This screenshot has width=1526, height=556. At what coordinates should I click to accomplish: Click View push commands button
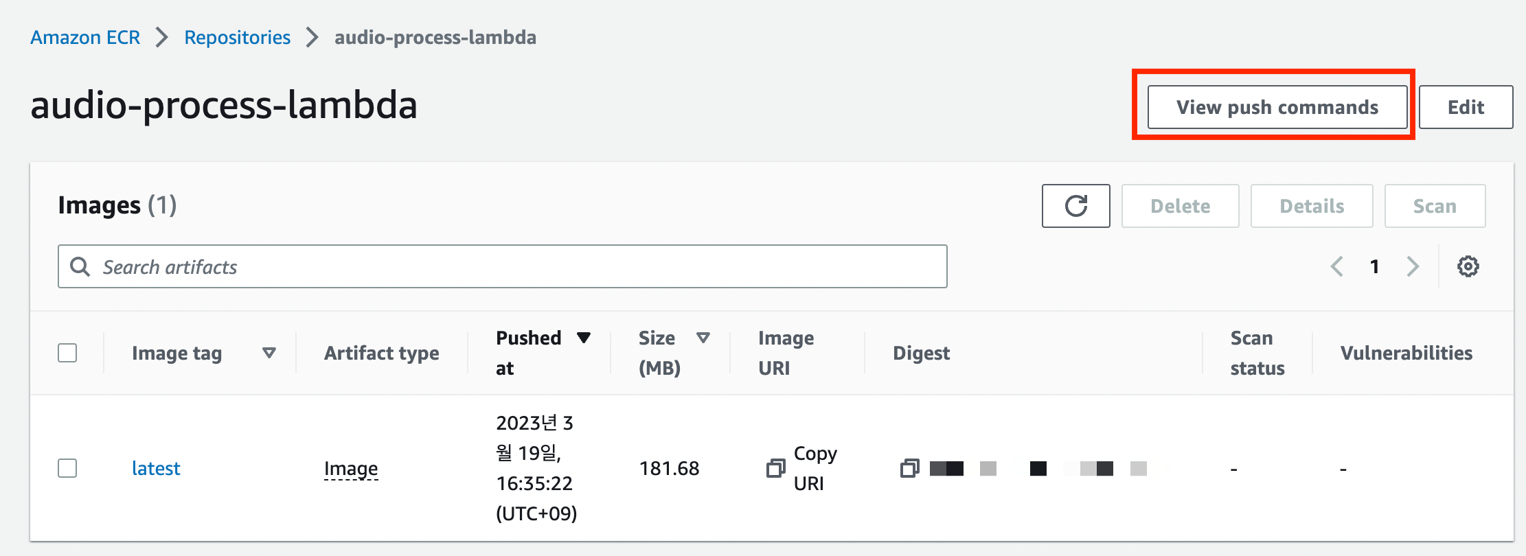click(1277, 107)
